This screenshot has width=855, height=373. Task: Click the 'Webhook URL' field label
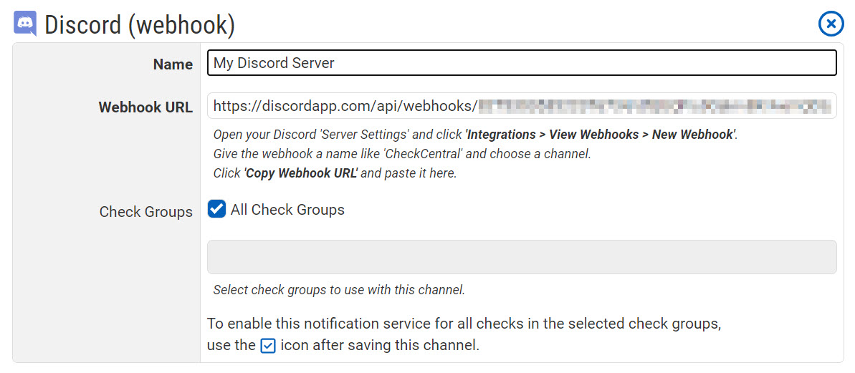pos(145,107)
